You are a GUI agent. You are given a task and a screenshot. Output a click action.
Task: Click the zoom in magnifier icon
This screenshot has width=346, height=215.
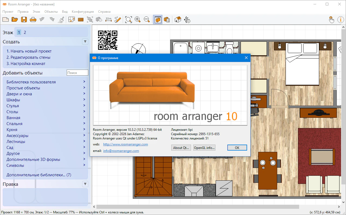tap(138, 19)
